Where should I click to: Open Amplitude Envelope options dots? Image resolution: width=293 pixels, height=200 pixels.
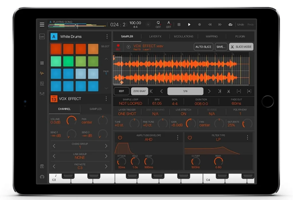tap(177, 138)
